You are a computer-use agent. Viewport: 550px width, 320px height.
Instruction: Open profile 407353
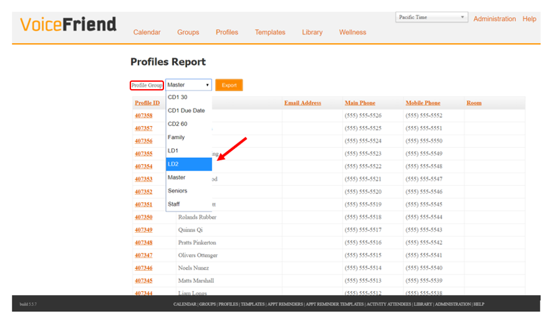(x=143, y=179)
